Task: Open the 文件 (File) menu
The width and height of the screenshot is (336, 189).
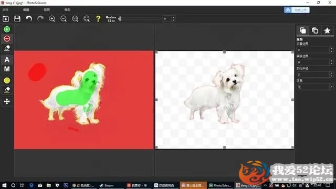Action: coord(5,10)
